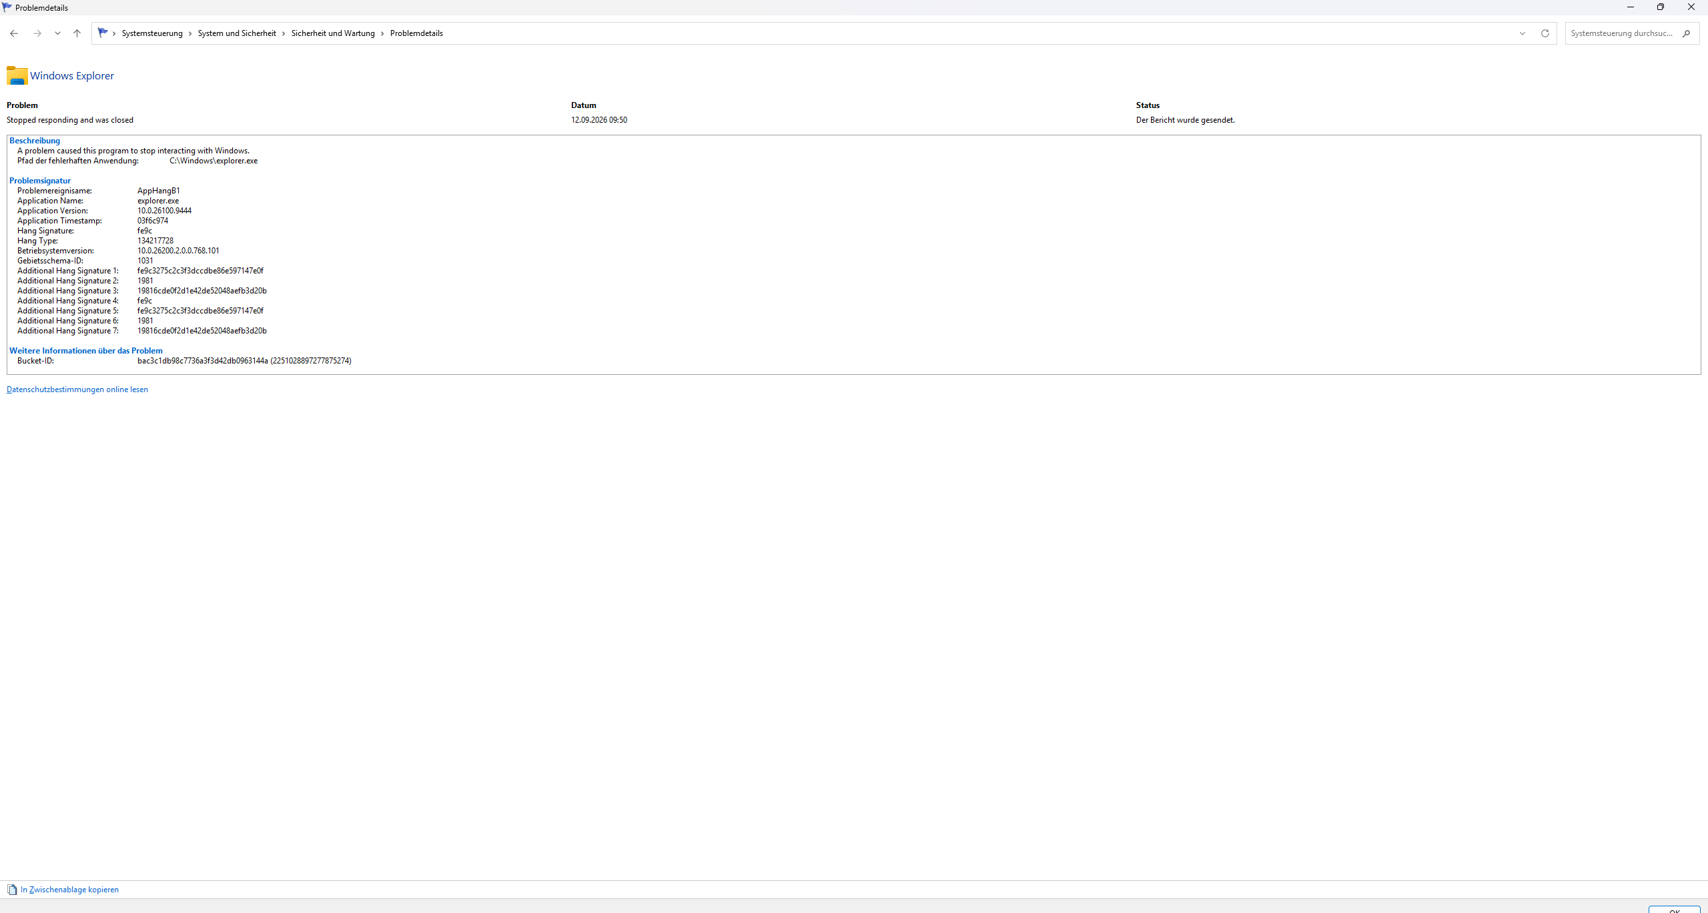Select date 12.09.2026 09:50

tap(599, 120)
